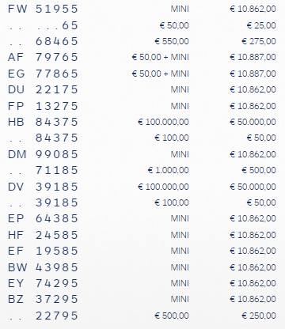
Task: Select the DU 22175 ticket number
Action: pyautogui.click(x=43, y=89)
